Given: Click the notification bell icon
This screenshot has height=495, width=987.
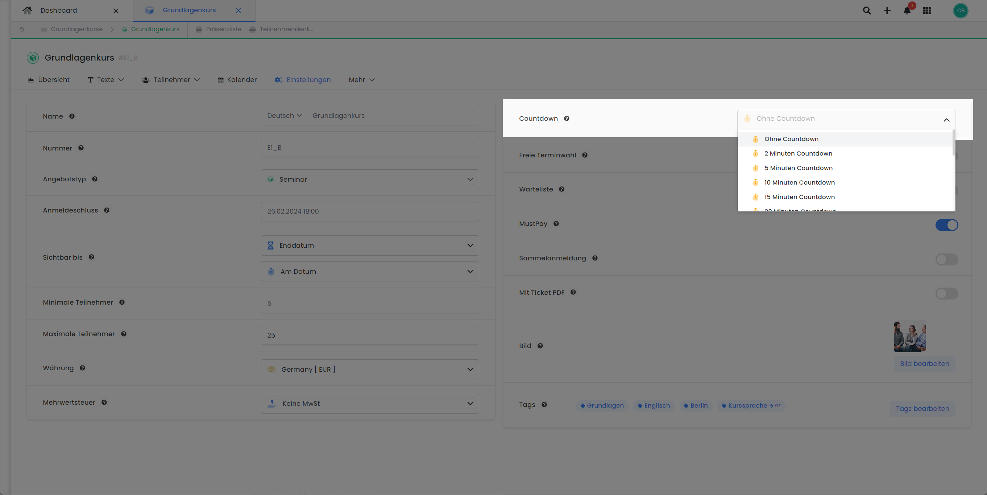Looking at the screenshot, I should pyautogui.click(x=906, y=11).
